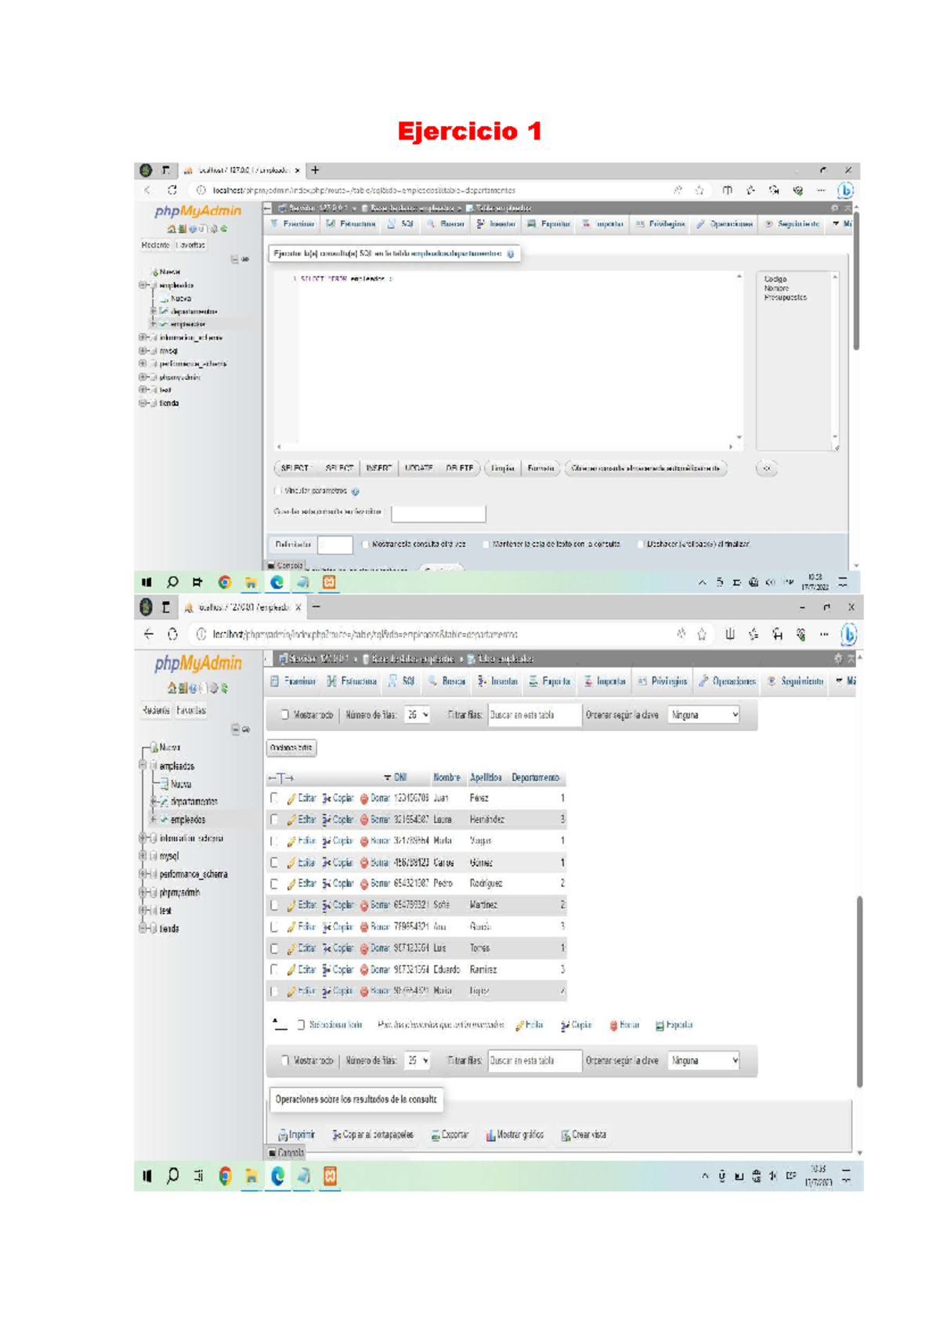Click the Mostrar gráfico chart icon

490,1135
